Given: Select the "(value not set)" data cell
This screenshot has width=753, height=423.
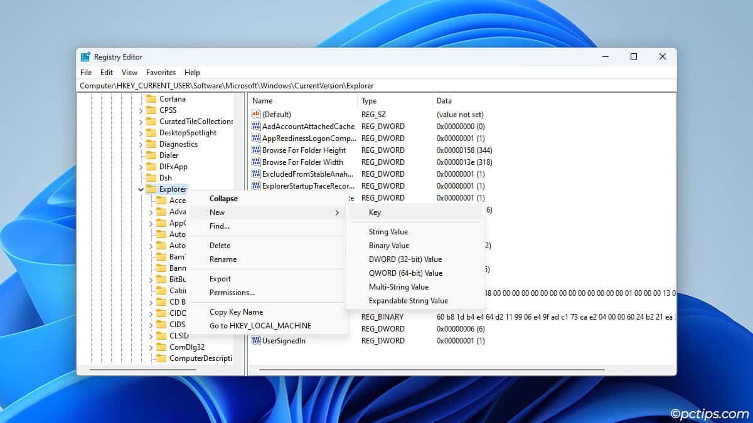Looking at the screenshot, I should point(460,114).
